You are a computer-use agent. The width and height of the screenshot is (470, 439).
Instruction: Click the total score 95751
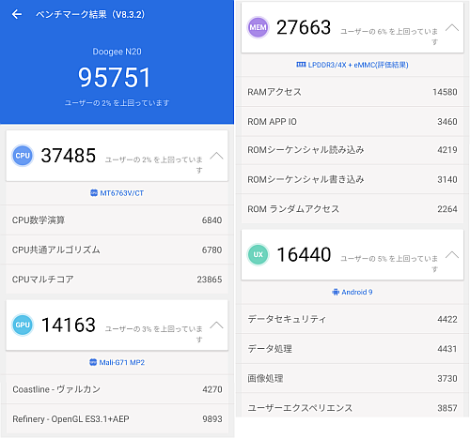click(x=115, y=77)
